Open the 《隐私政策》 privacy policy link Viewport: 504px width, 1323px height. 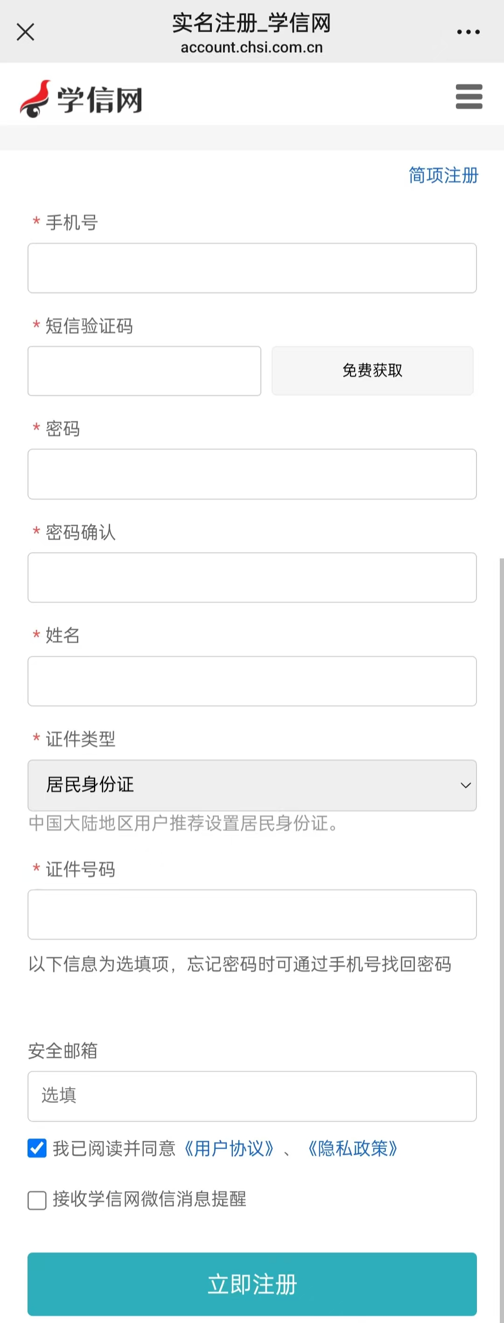[x=353, y=1148]
